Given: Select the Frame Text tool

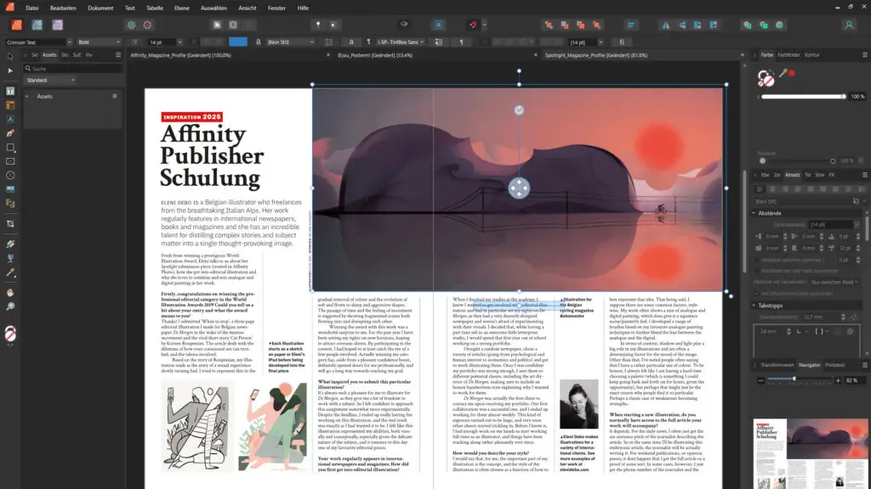Looking at the screenshot, I should coord(10,91).
